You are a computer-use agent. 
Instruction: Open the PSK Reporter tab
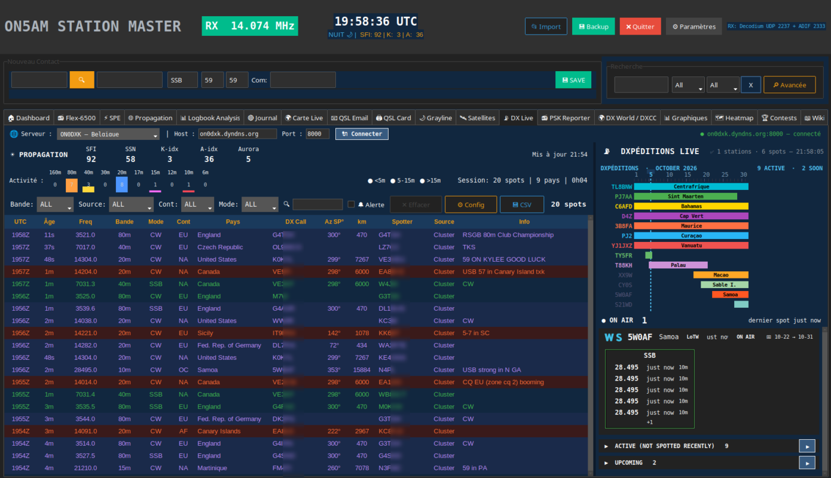coord(566,118)
